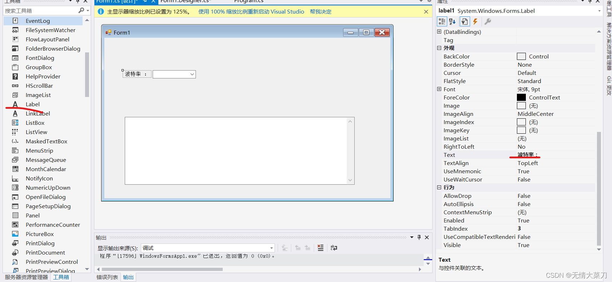Image resolution: width=612 pixels, height=282 pixels.
Task: Choose the MenuStrip toolbox icon
Action: click(15, 150)
